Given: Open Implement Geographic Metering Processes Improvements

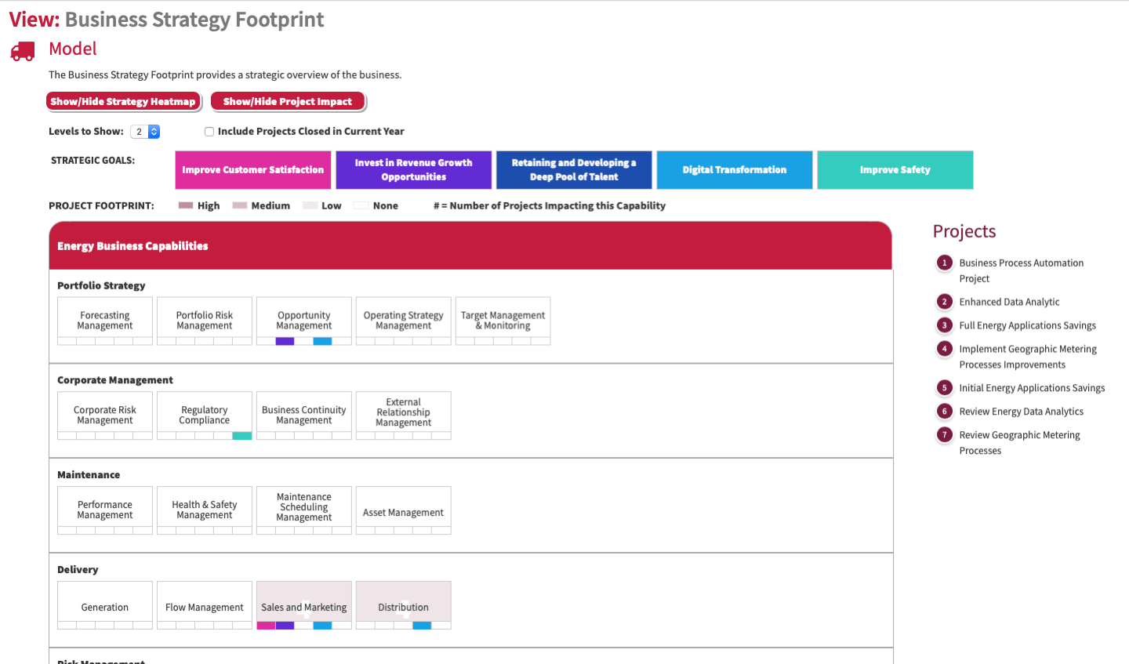Looking at the screenshot, I should click(1028, 357).
